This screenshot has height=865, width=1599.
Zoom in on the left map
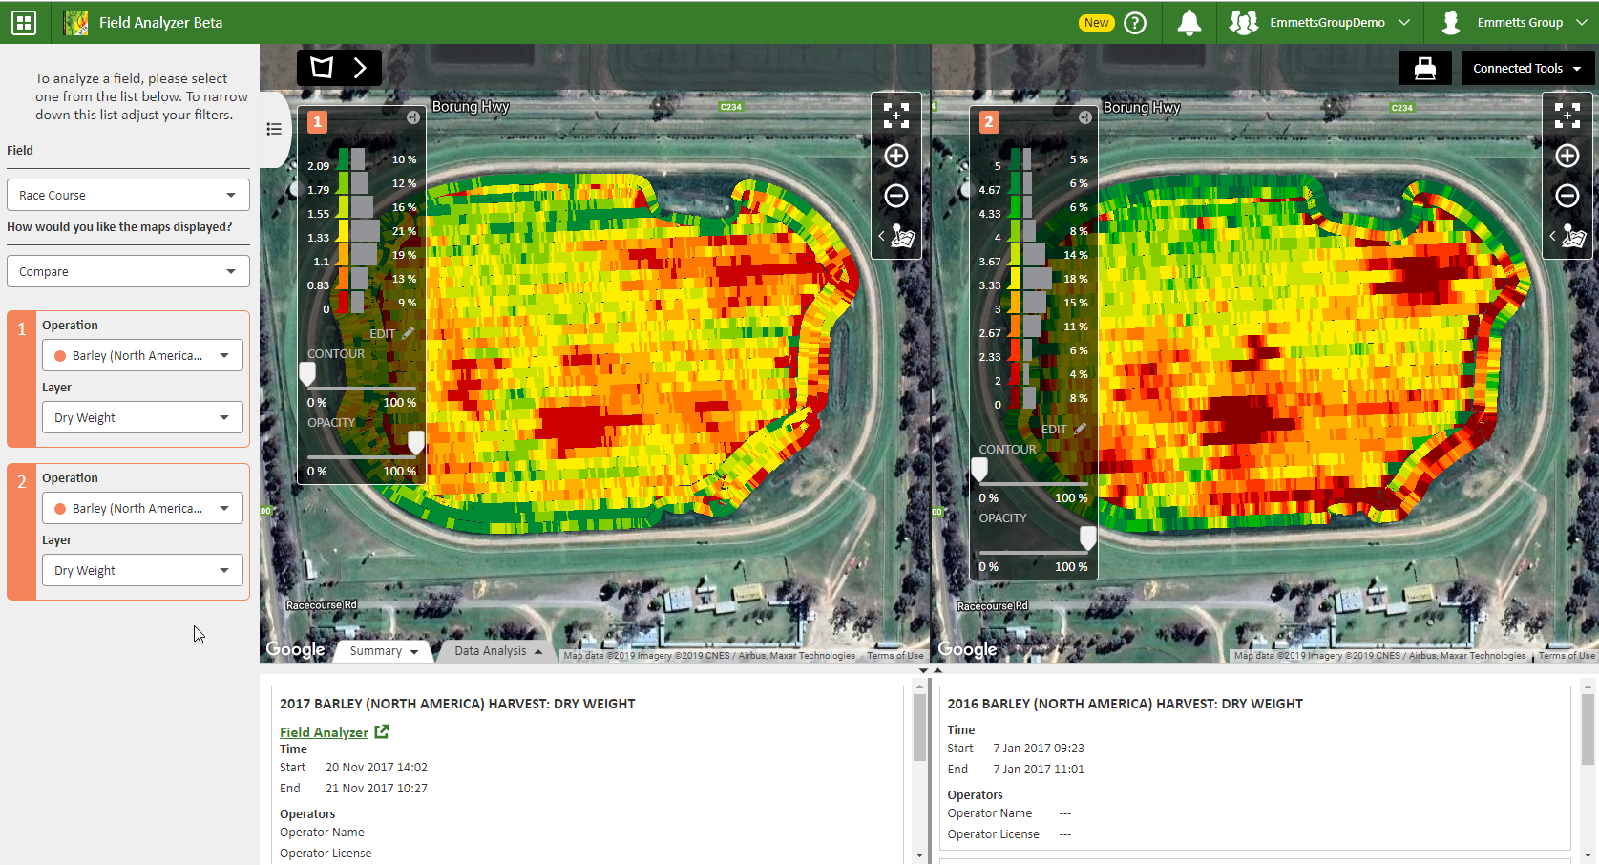click(896, 156)
